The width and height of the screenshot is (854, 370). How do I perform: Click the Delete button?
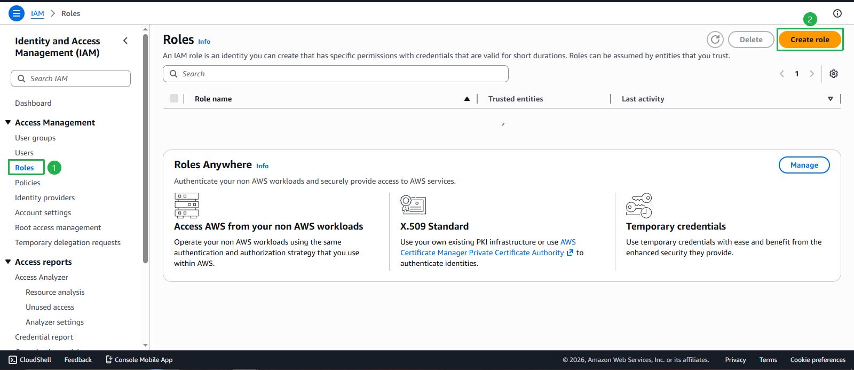751,40
